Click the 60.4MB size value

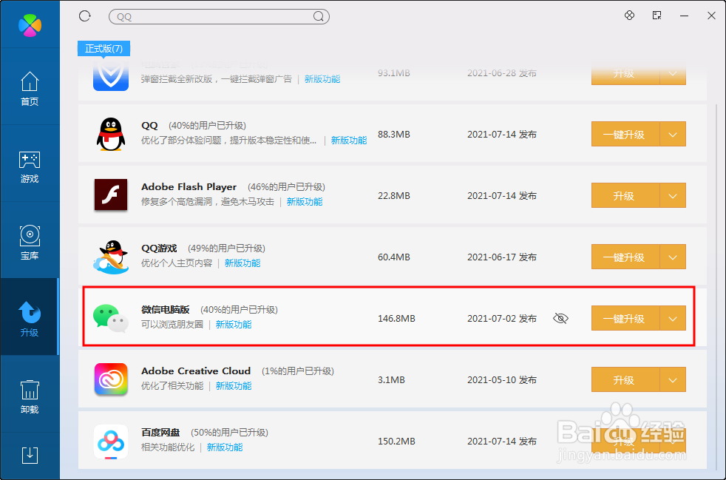(394, 257)
